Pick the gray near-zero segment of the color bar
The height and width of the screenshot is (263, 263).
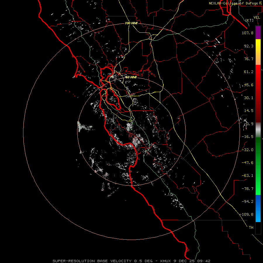click(258, 130)
